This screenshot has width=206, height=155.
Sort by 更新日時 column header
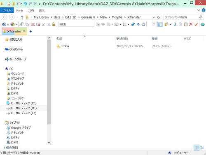(122, 39)
